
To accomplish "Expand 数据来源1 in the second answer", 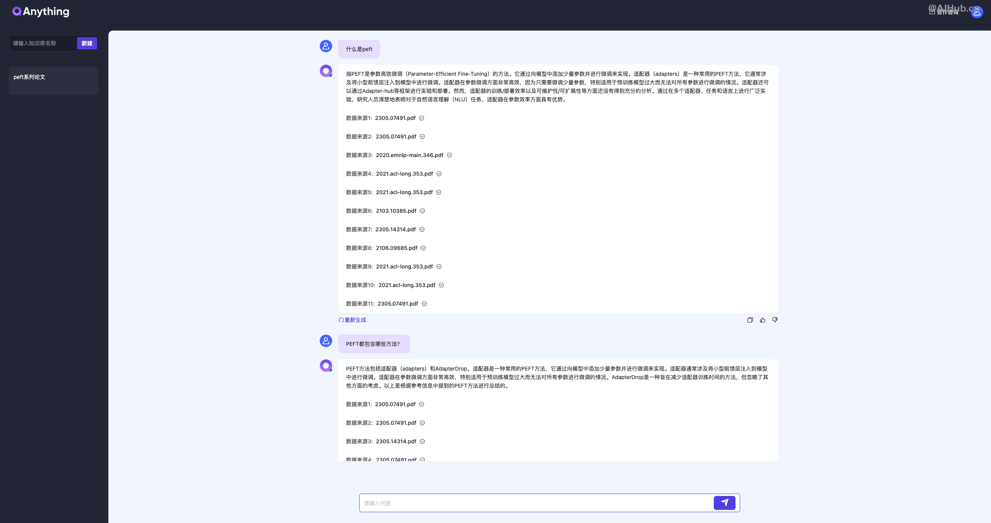I will click(422, 404).
